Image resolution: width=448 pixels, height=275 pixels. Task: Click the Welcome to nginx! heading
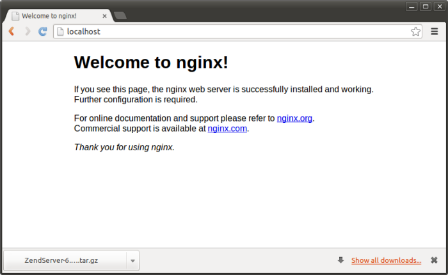pos(151,62)
